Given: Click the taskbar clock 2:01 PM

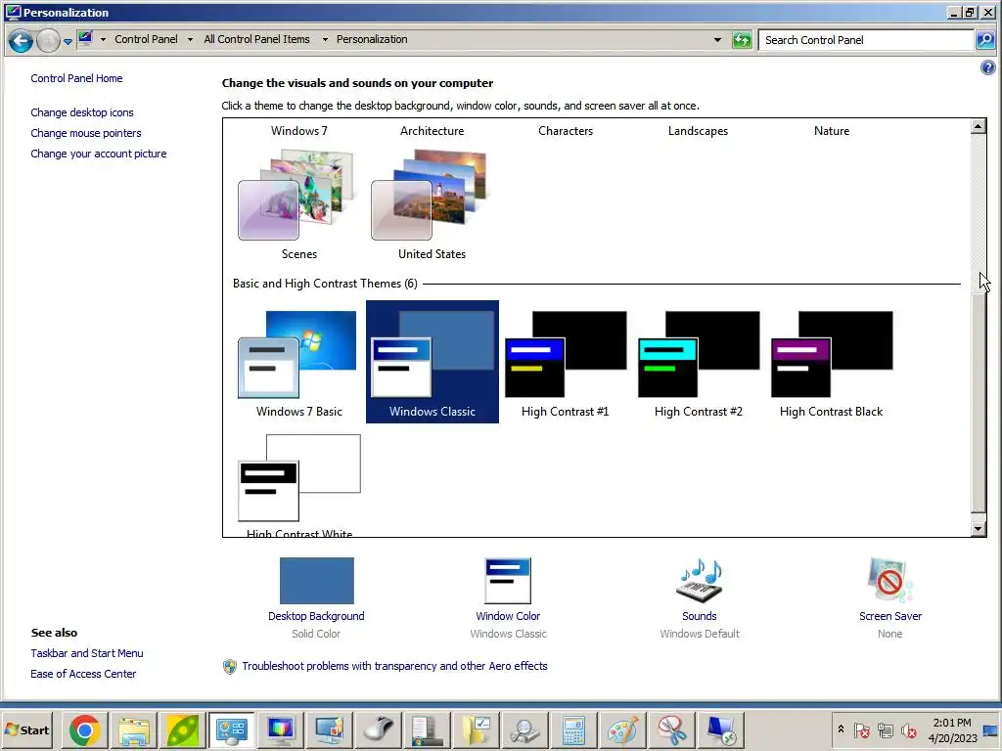Looking at the screenshot, I should click(952, 729).
